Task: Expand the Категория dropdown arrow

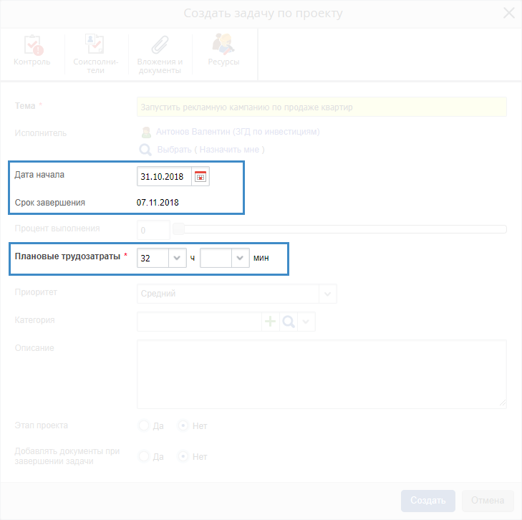Action: pos(306,322)
